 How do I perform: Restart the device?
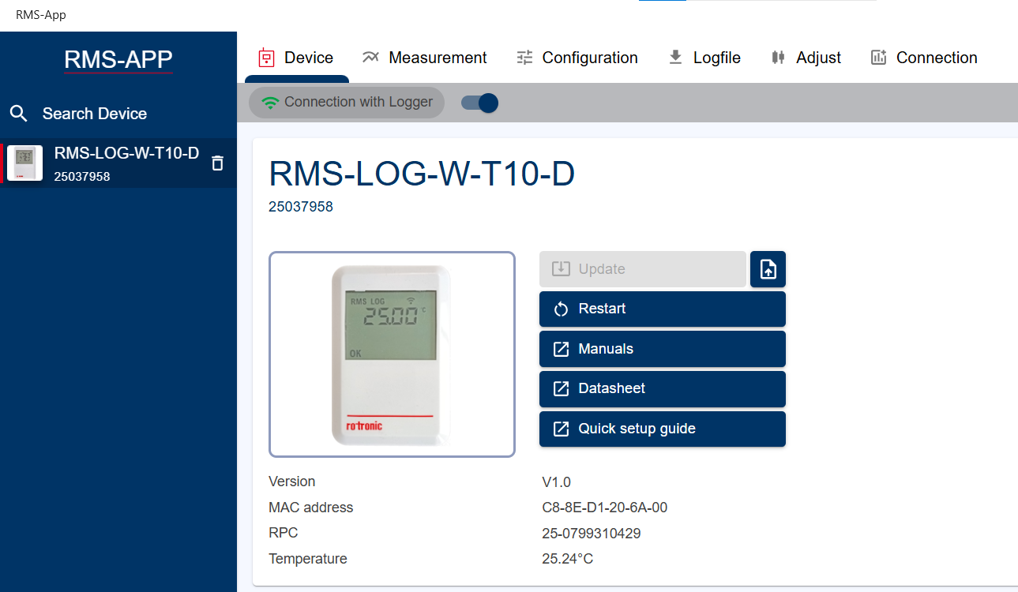pyautogui.click(x=663, y=309)
